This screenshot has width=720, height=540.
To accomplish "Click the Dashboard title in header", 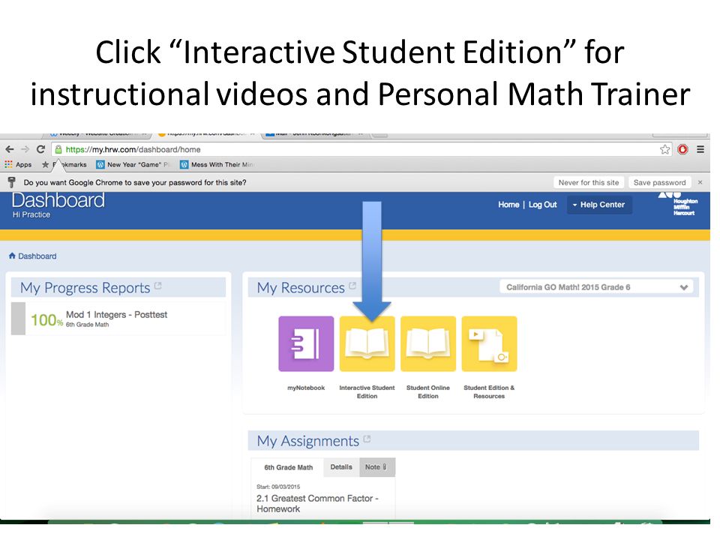I will 58,200.
